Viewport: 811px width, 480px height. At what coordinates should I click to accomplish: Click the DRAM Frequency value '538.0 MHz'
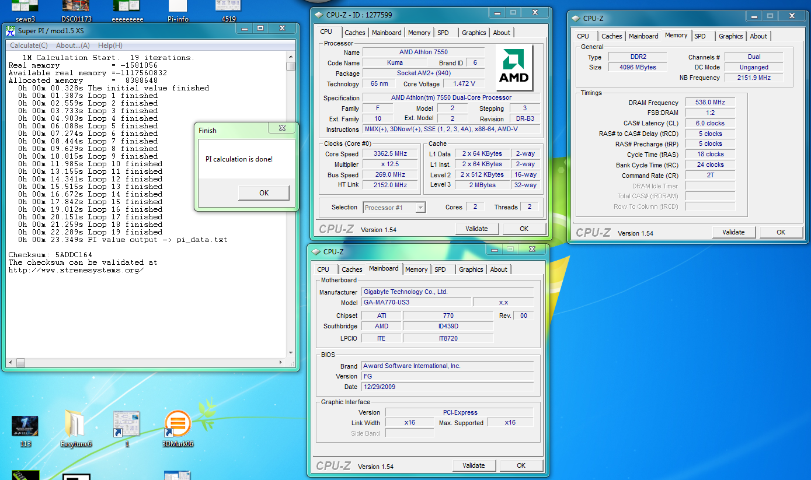tap(709, 103)
